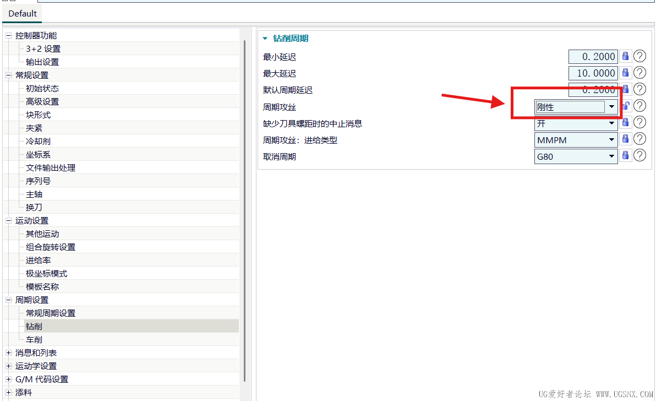
Task: Open the 周期攻丝 dropdown showing 刚性
Action: (x=576, y=107)
